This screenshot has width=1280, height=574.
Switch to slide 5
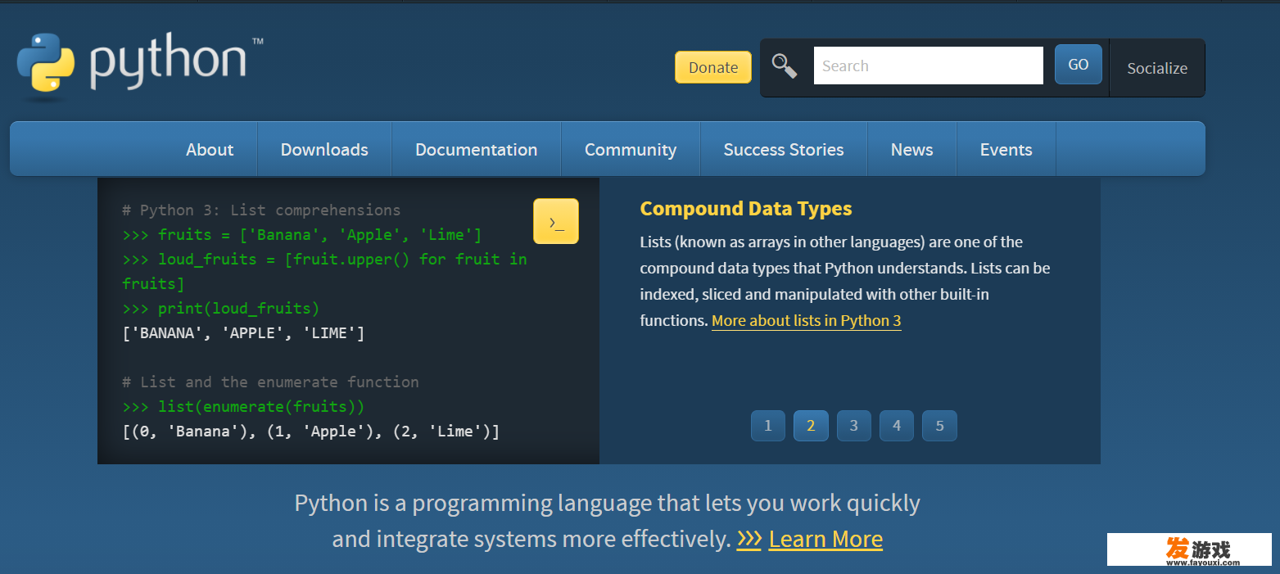point(939,426)
